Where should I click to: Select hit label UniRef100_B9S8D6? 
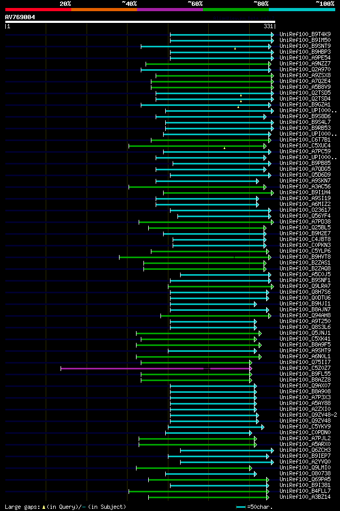point(305,117)
